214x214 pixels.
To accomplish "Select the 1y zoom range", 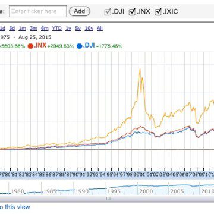I will point(68,29).
